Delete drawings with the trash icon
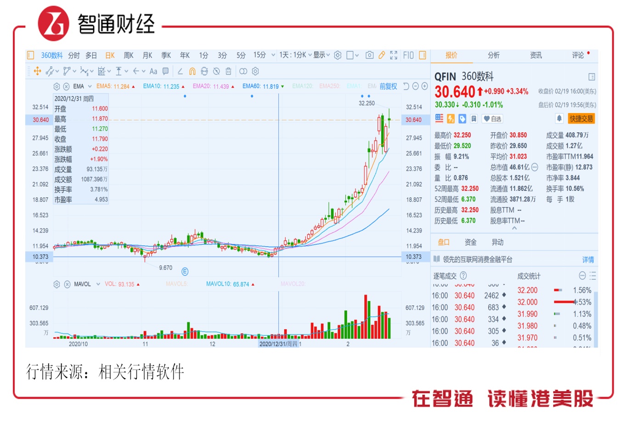This screenshot has width=627, height=421. tap(228, 71)
